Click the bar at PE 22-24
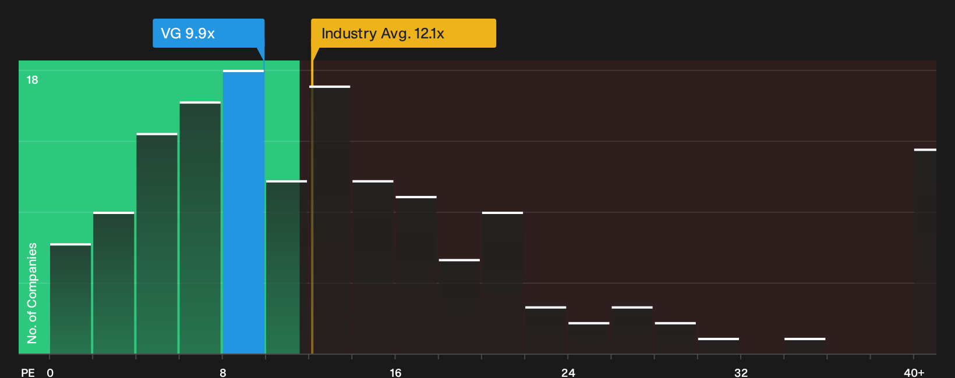 (546, 330)
